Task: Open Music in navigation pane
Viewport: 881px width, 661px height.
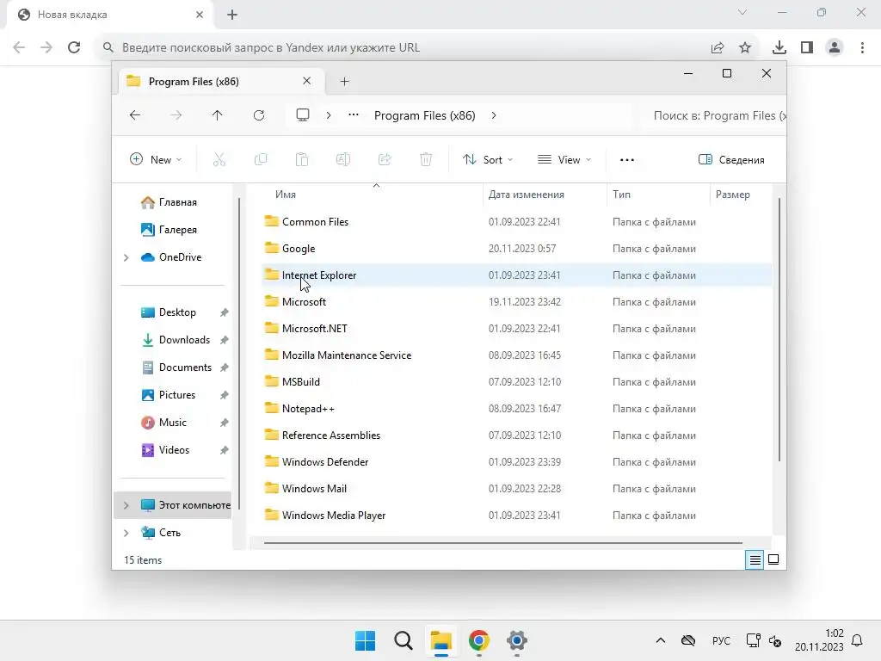Action: [x=163, y=422]
